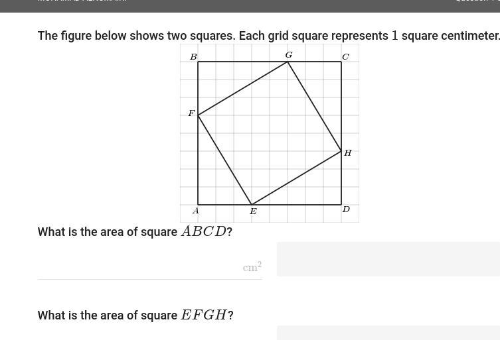The width and height of the screenshot is (500, 340).
Task: Click the 'What is the area of square ABCD?' text
Action: pos(135,232)
